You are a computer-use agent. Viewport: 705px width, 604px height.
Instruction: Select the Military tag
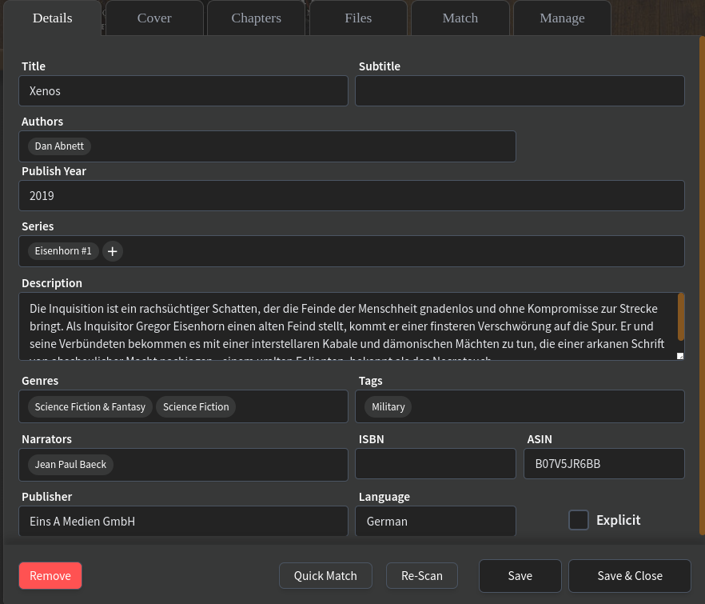pyautogui.click(x=388, y=406)
